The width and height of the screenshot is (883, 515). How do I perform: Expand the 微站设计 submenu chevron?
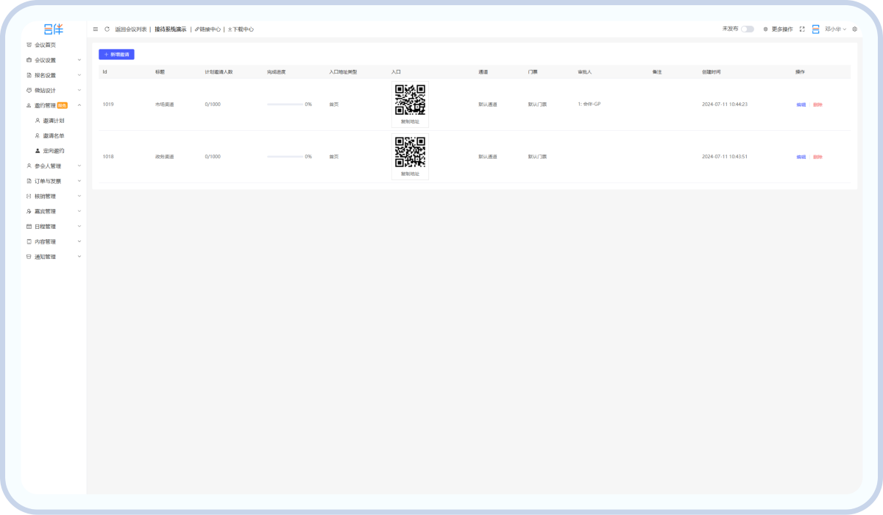pyautogui.click(x=79, y=90)
